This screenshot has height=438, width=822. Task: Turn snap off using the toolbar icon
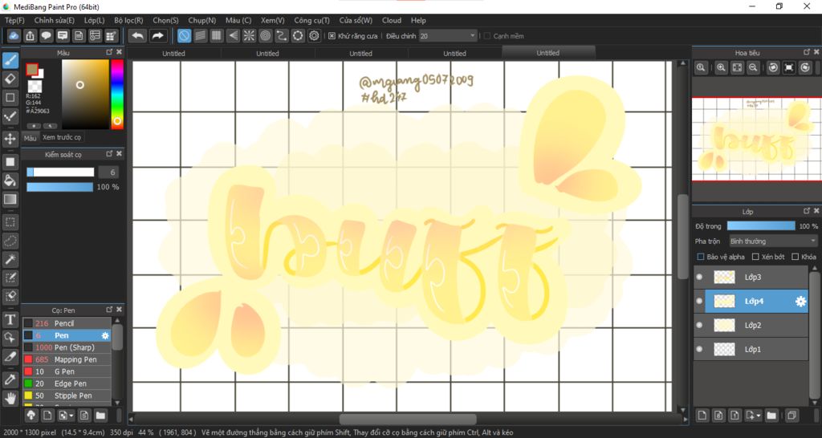coord(184,35)
